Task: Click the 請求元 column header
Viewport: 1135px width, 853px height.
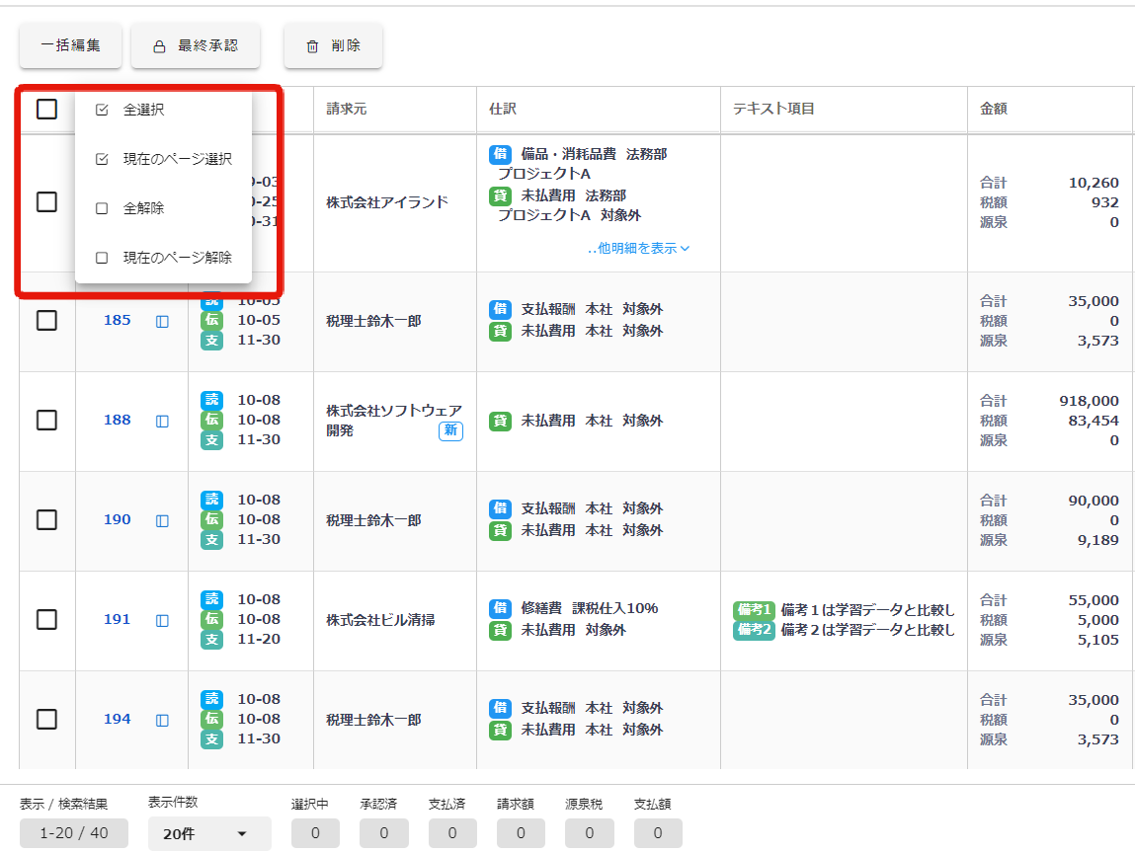Action: click(x=347, y=110)
